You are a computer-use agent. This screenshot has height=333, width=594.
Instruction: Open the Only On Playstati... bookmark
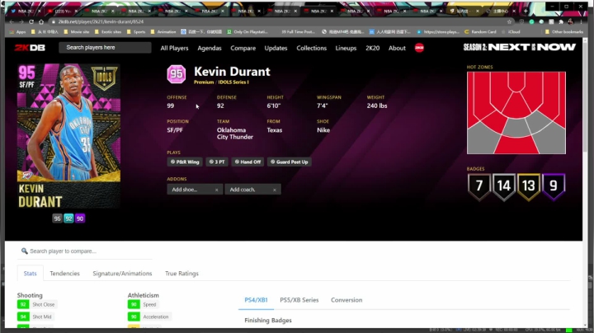pyautogui.click(x=247, y=32)
